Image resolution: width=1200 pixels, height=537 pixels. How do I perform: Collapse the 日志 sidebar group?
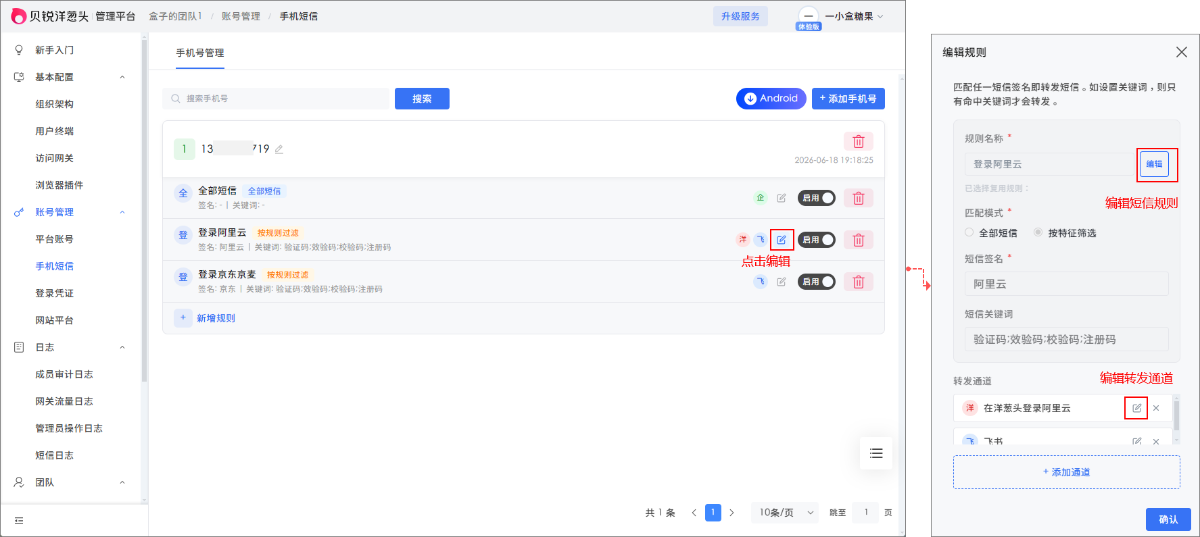[x=122, y=347]
